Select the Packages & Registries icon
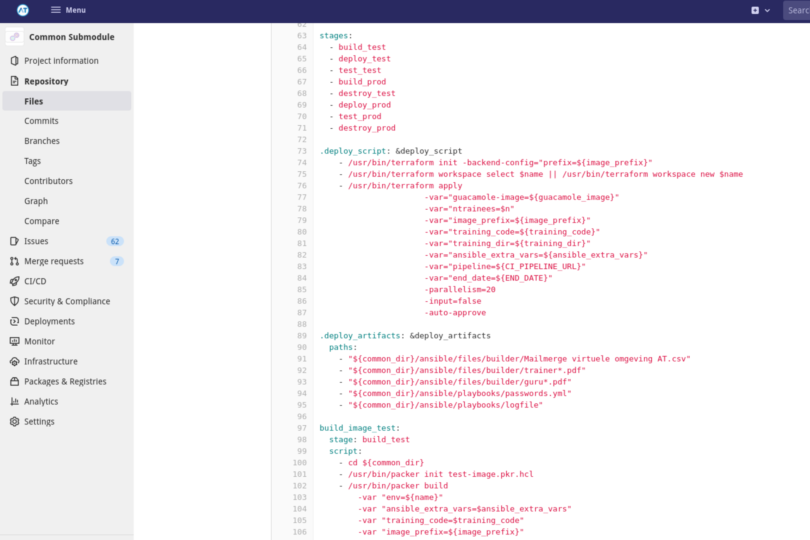810x540 pixels. (x=15, y=381)
